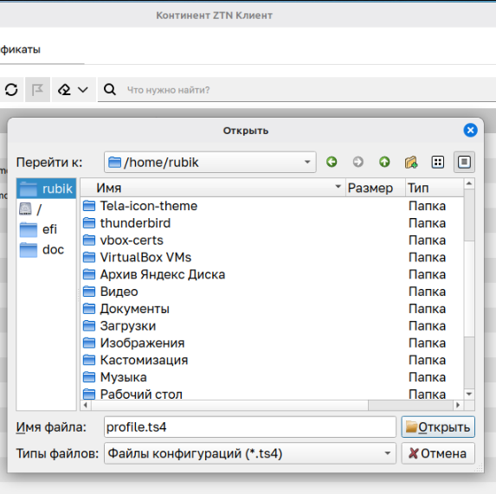
Task: Click the refresh icon in the toolbar
Action: (x=11, y=90)
